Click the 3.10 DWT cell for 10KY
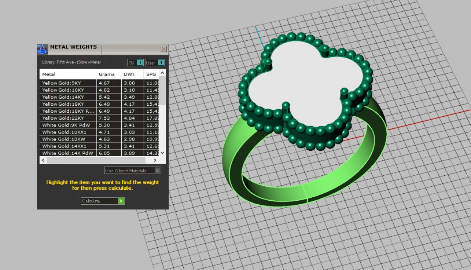This screenshot has width=471, height=270. (x=132, y=90)
